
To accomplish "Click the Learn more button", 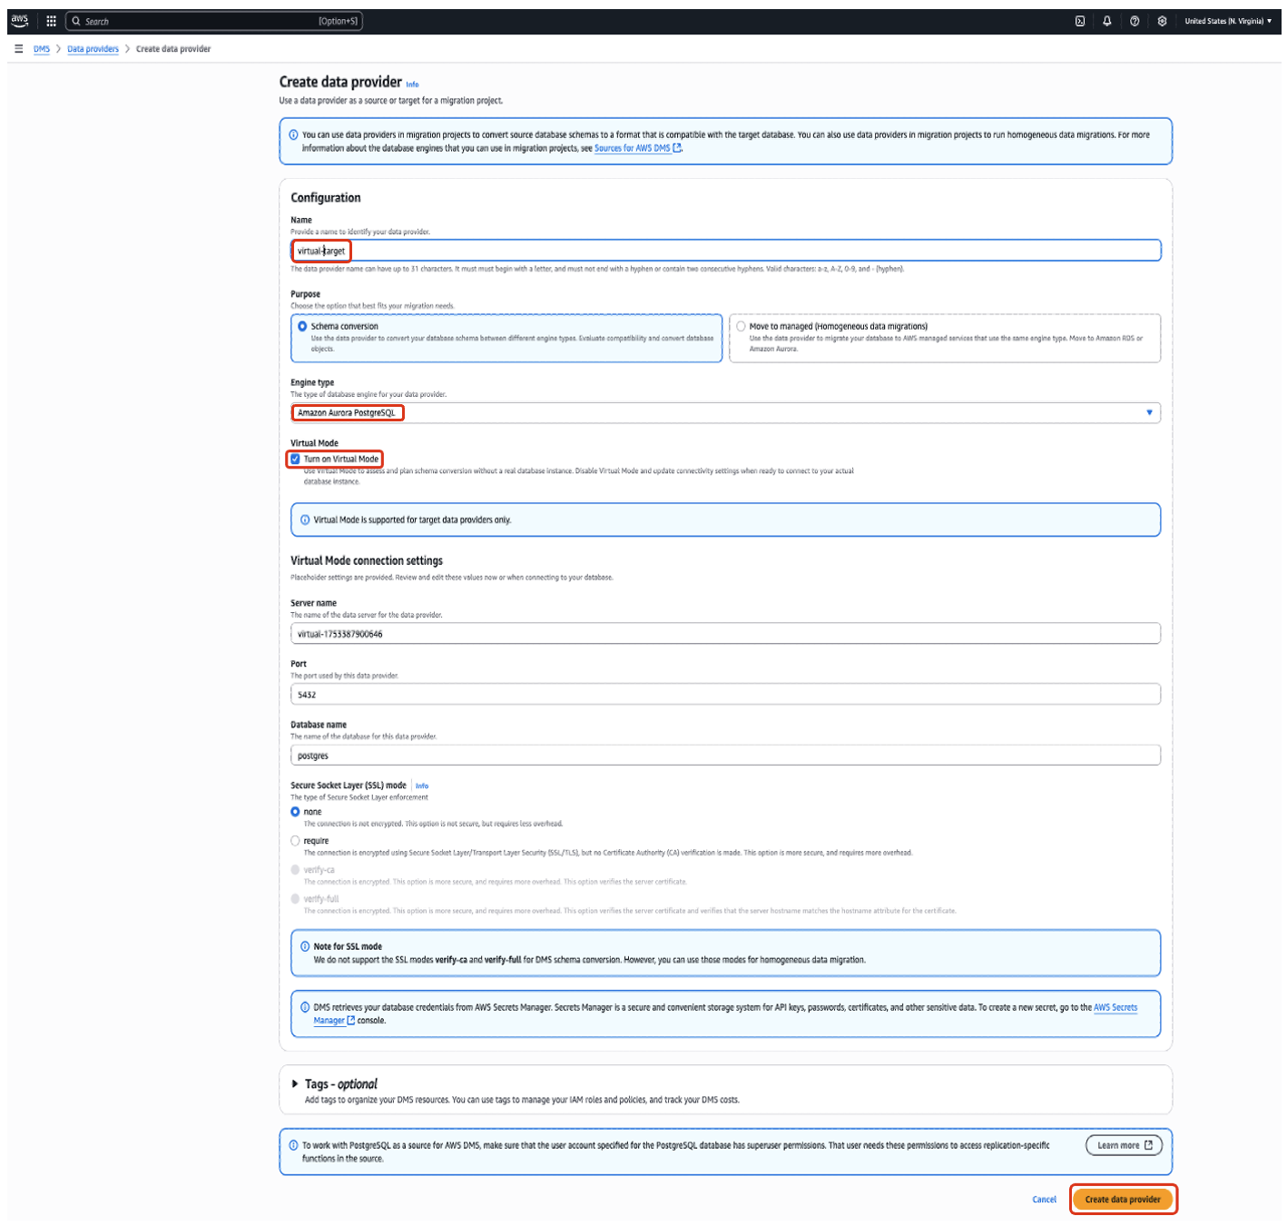I will tap(1125, 1145).
